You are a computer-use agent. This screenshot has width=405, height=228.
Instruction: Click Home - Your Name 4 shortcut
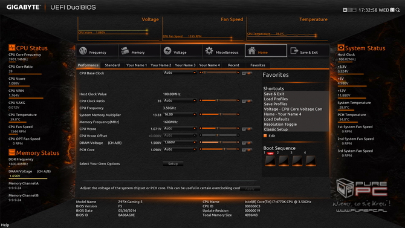282,114
